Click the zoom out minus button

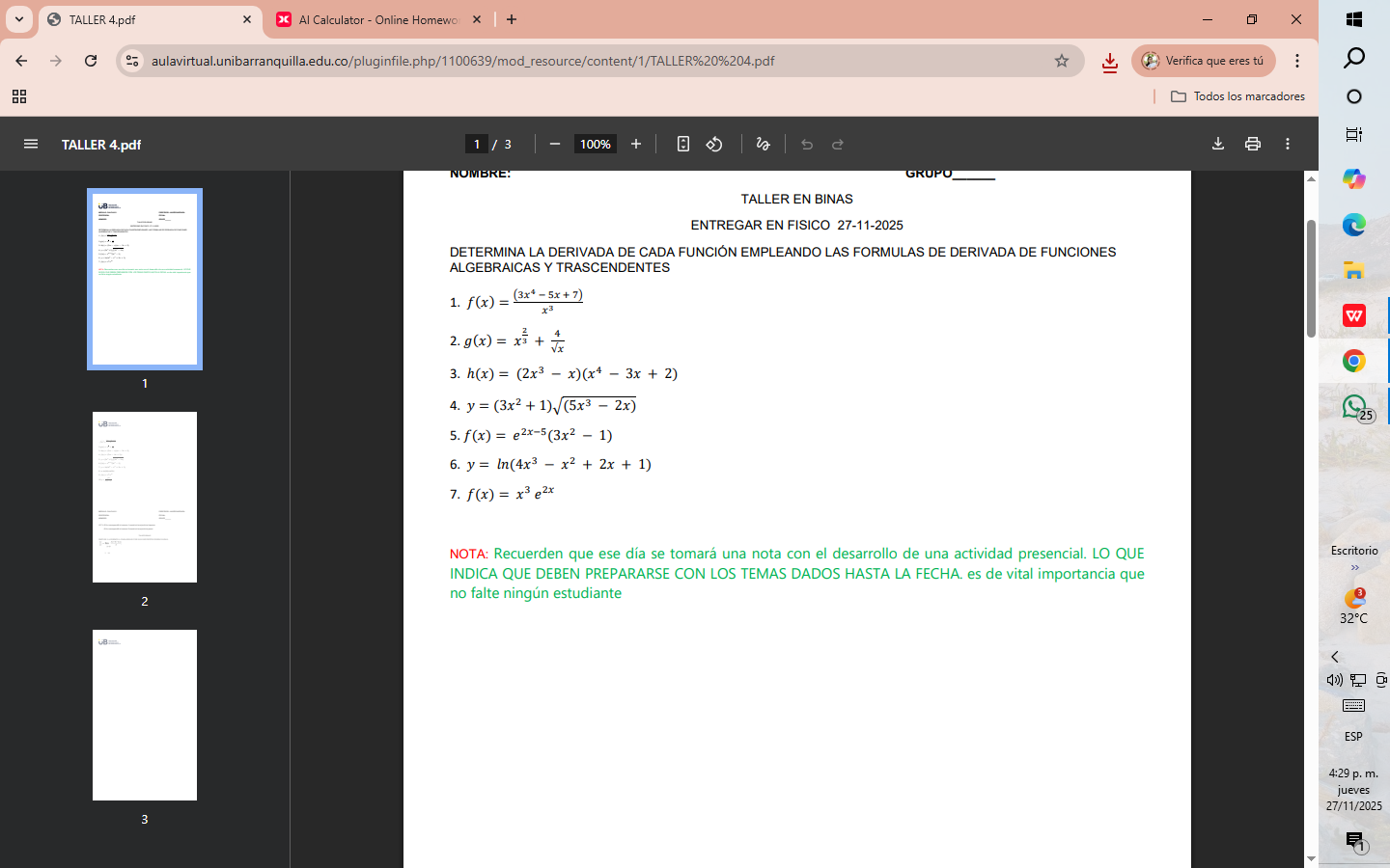pyautogui.click(x=555, y=145)
